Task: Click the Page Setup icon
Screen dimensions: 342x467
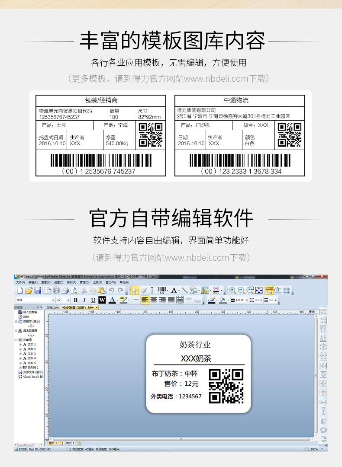Action: coord(48,290)
